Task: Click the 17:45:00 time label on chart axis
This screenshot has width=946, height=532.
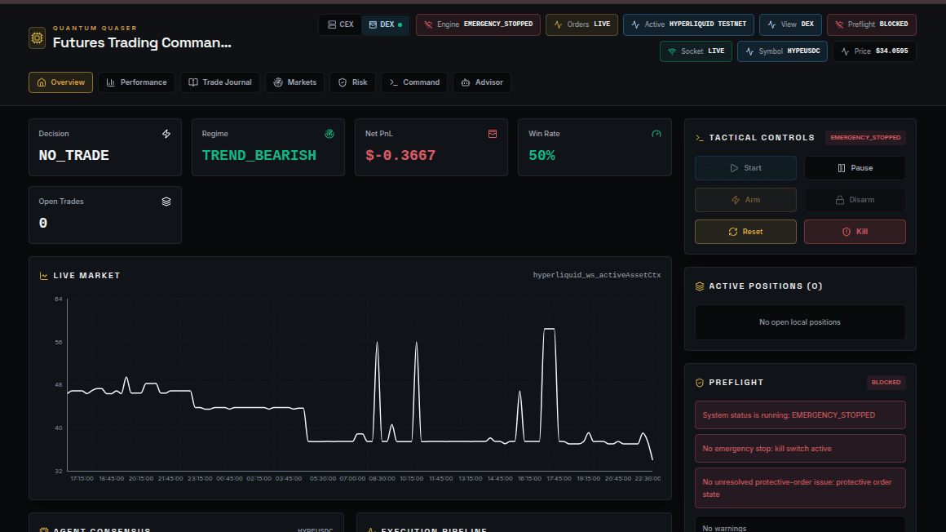Action: [x=559, y=479]
